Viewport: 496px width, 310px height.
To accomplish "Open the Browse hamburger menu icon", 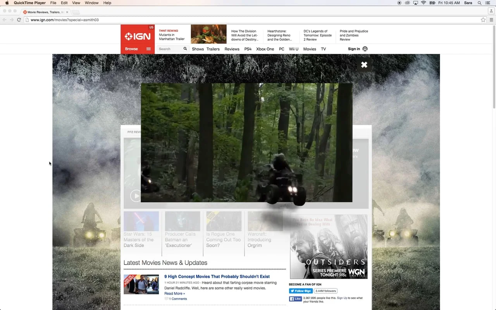I will (148, 49).
